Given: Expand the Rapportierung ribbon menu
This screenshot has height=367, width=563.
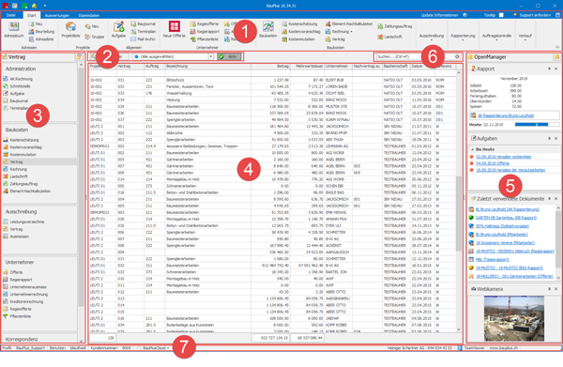Looking at the screenshot, I should (463, 37).
